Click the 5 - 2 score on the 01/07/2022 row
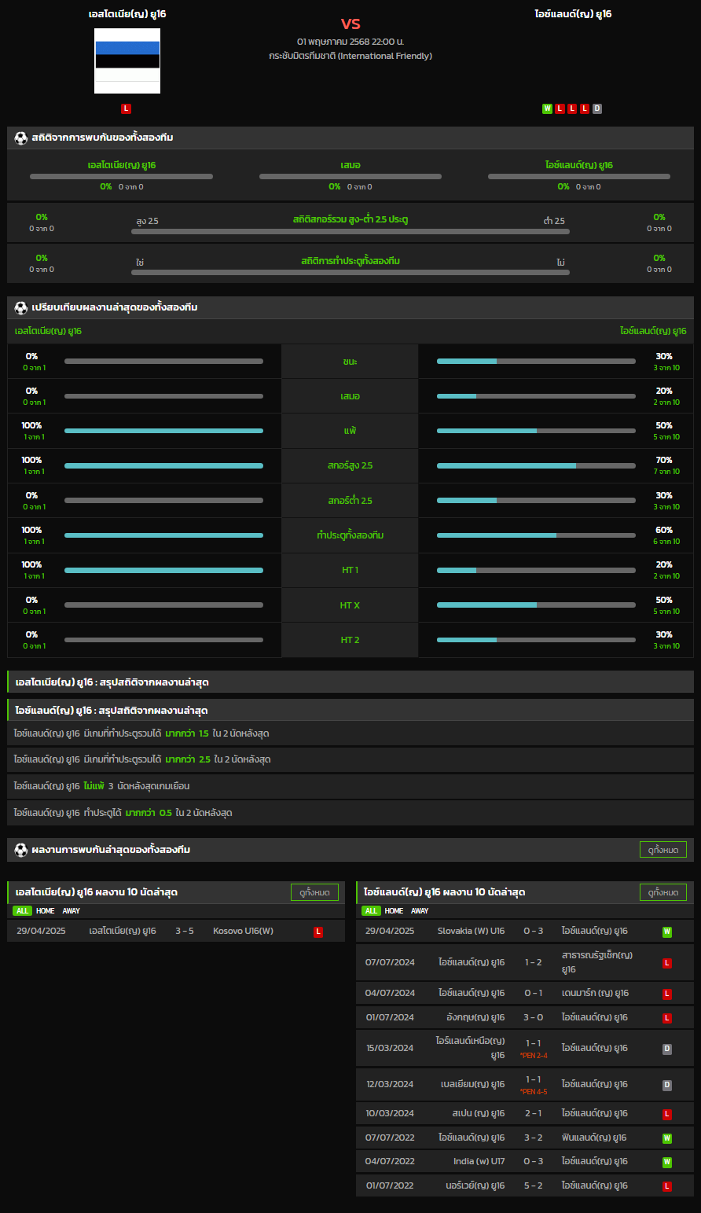Image resolution: width=701 pixels, height=1213 pixels. pos(534,1185)
